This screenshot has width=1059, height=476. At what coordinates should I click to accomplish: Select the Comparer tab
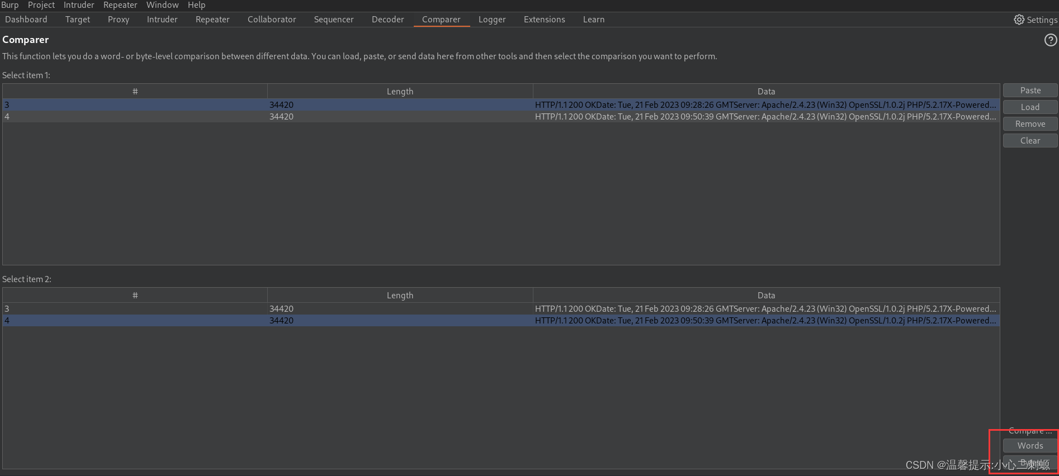pos(441,20)
